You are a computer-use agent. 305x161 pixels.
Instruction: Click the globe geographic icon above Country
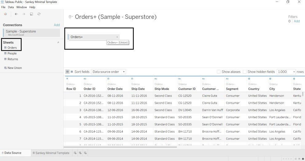tap(249, 78)
